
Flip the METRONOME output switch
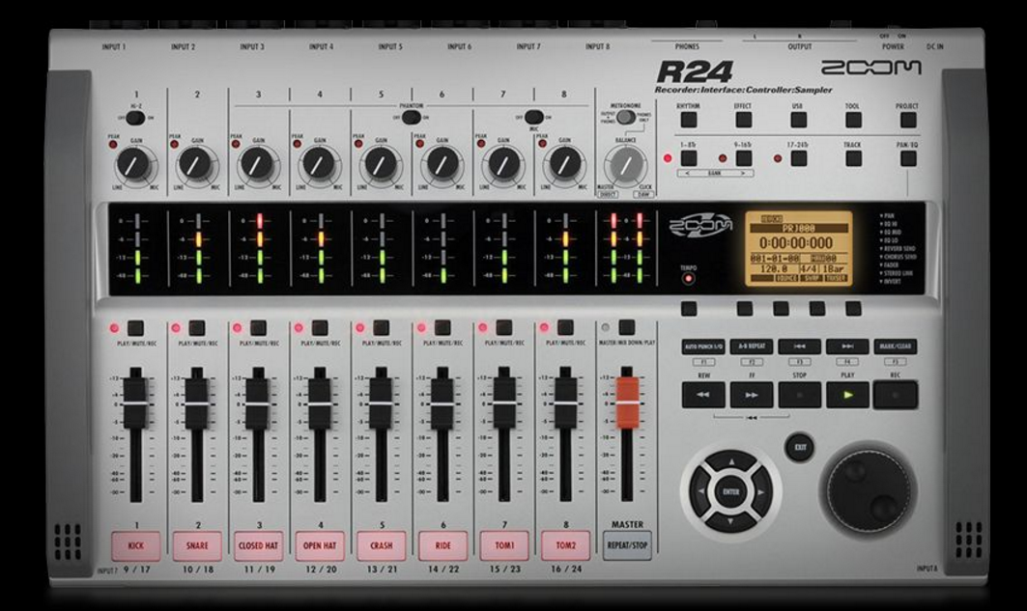(625, 117)
